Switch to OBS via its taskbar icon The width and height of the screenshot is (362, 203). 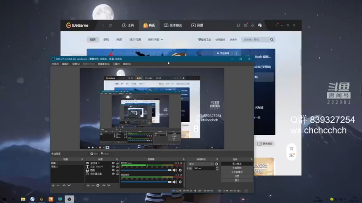click(x=69, y=199)
